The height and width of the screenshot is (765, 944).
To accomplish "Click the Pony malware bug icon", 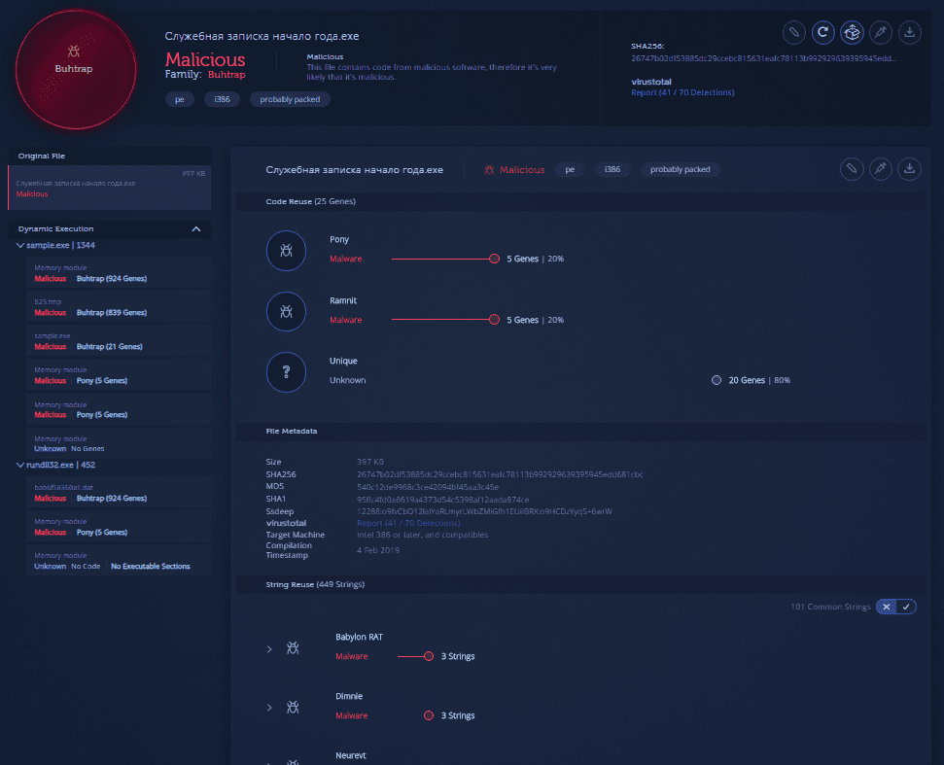I will 286,251.
